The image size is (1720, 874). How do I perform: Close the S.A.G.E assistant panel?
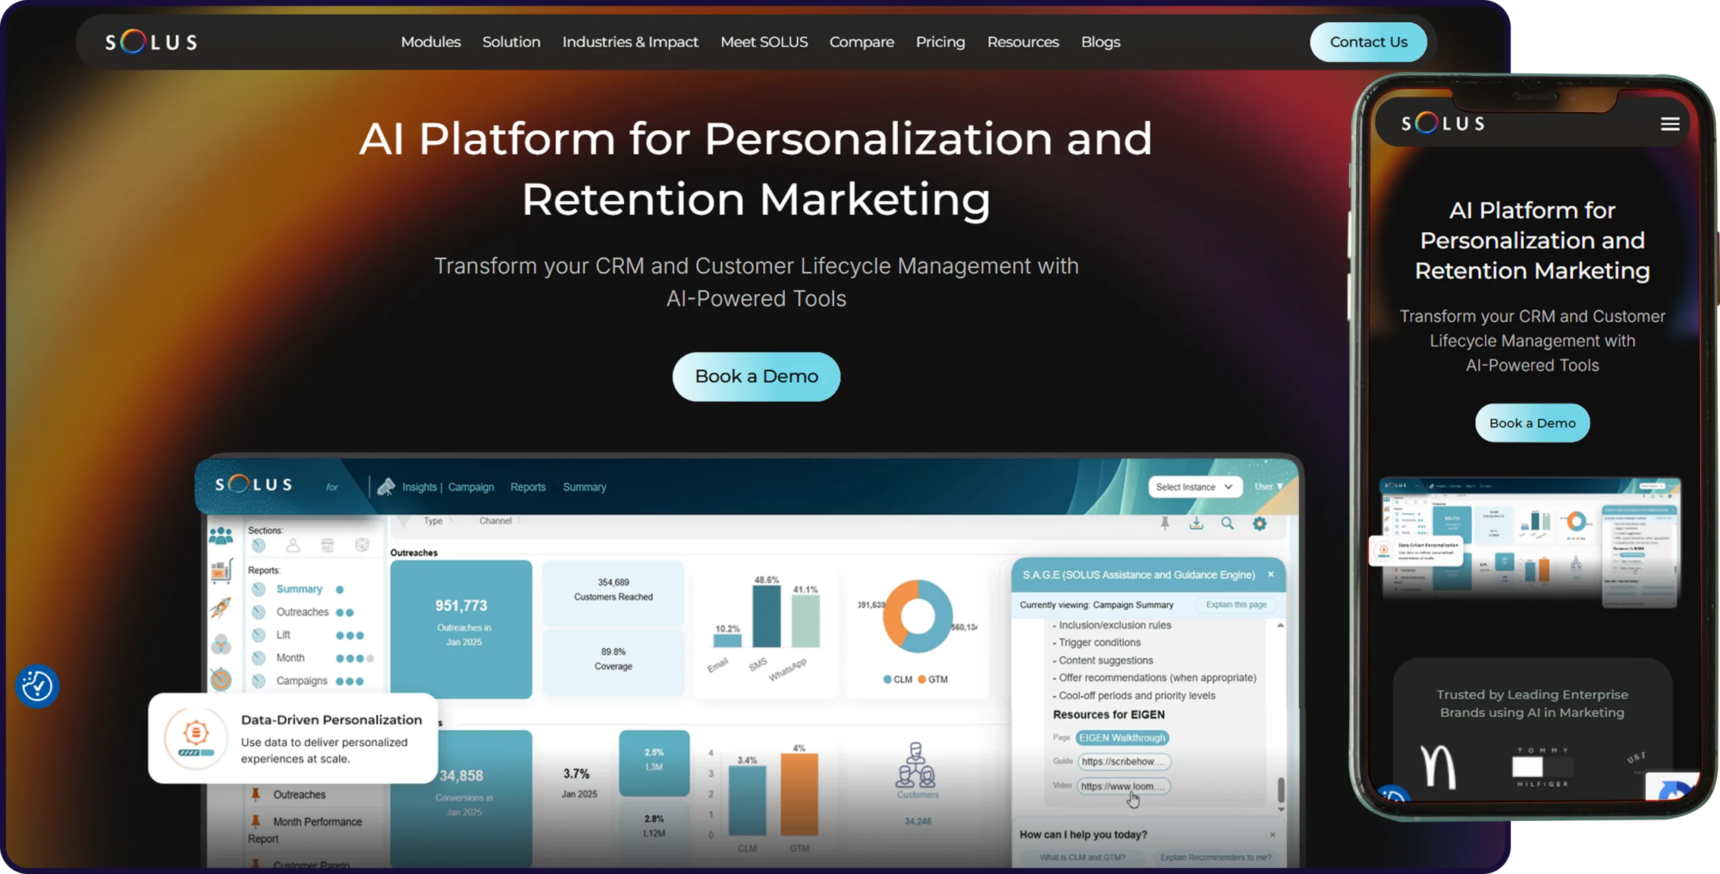(x=1271, y=575)
